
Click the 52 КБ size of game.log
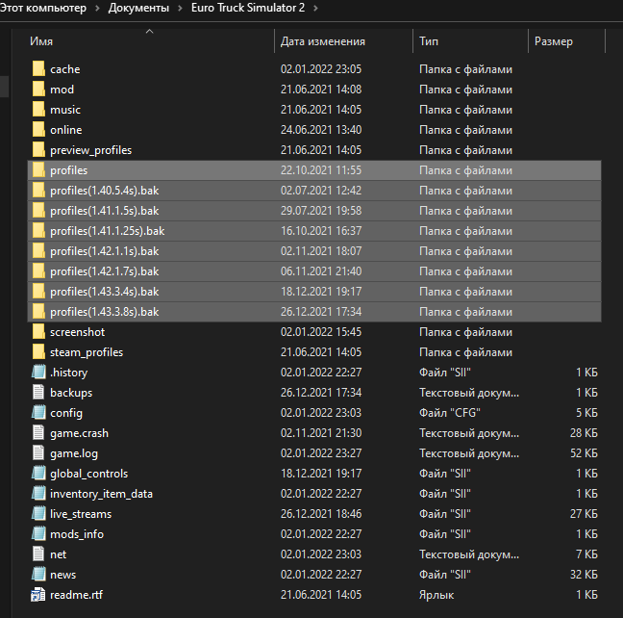584,453
